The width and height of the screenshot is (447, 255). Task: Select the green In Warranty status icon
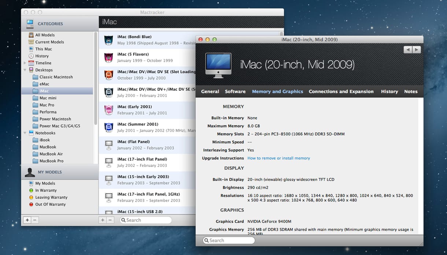coord(31,191)
